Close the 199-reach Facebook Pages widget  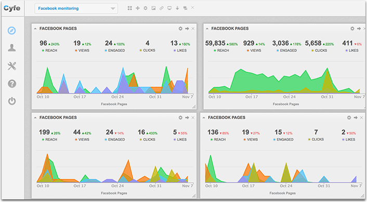(193, 117)
